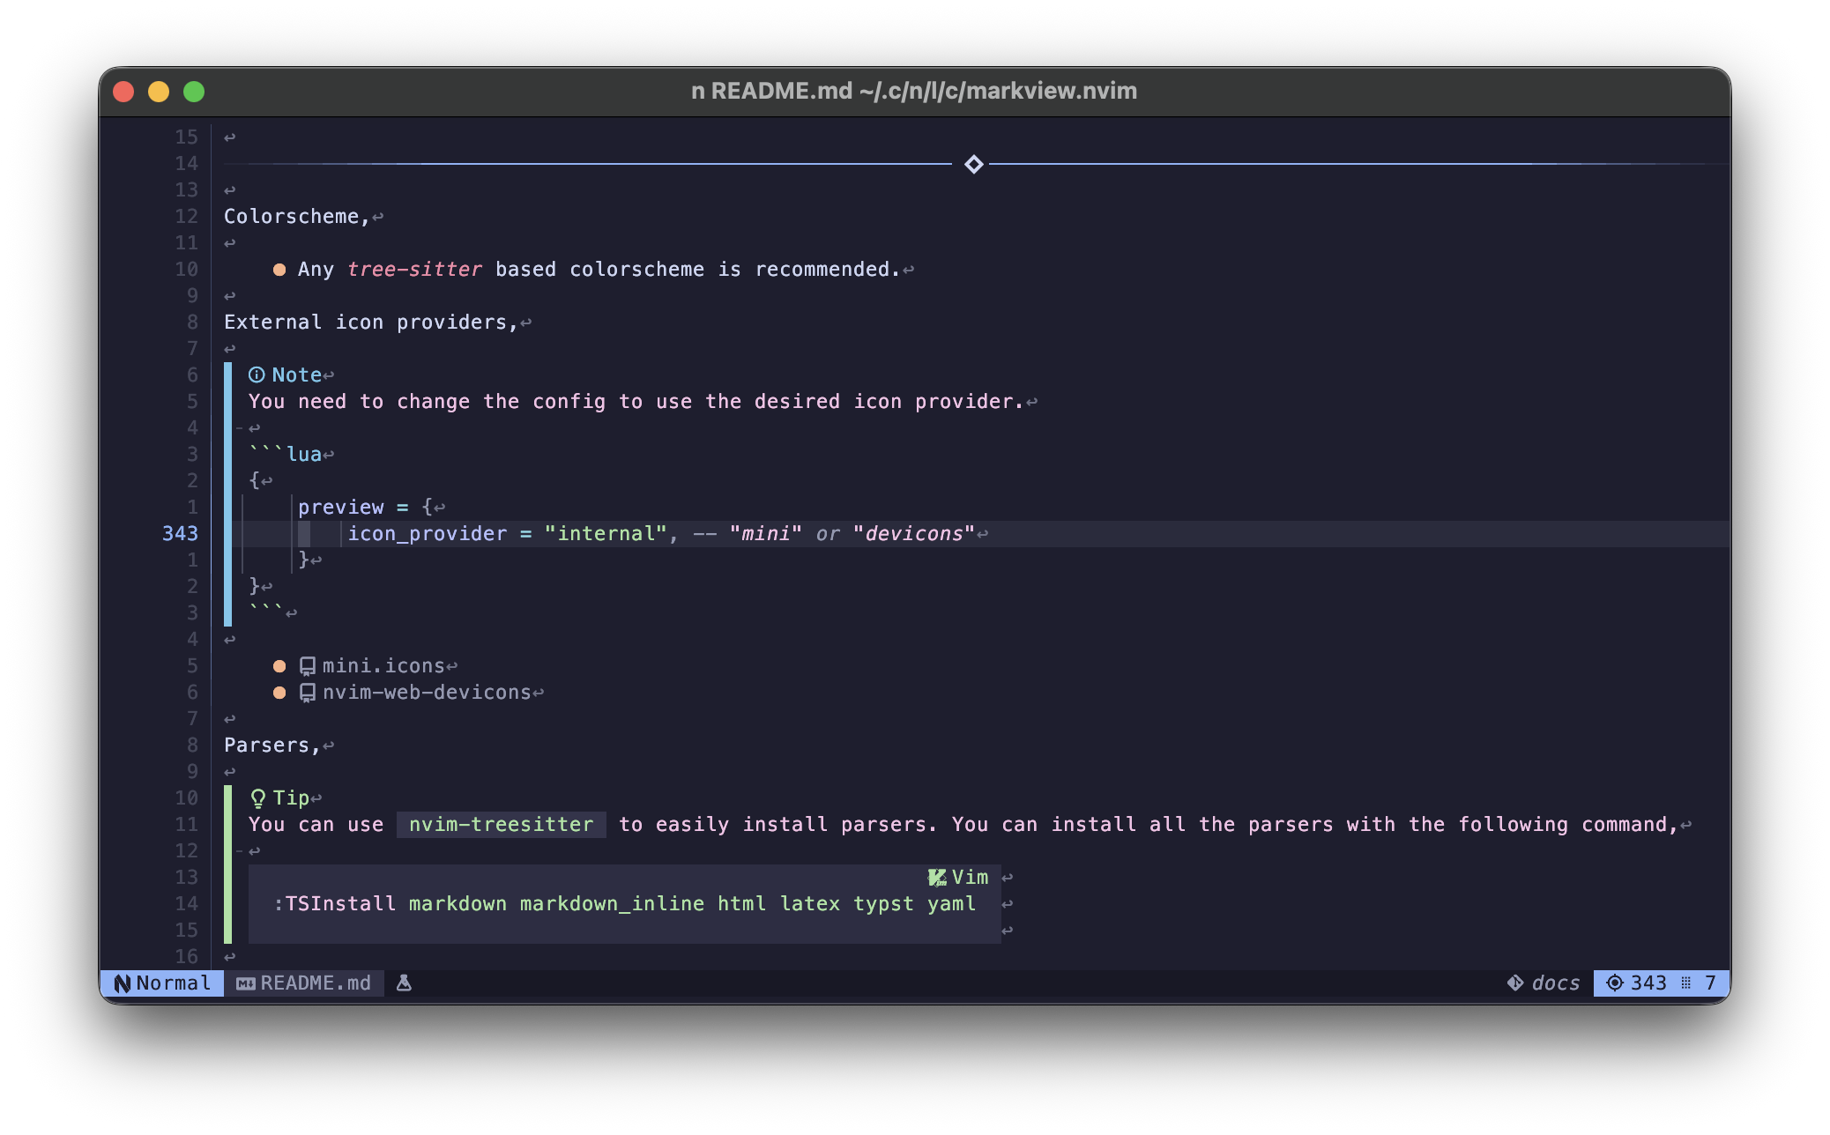The image size is (1830, 1135).
Task: Click 'markdown_inline' in the TSInstall command
Action: pos(613,904)
